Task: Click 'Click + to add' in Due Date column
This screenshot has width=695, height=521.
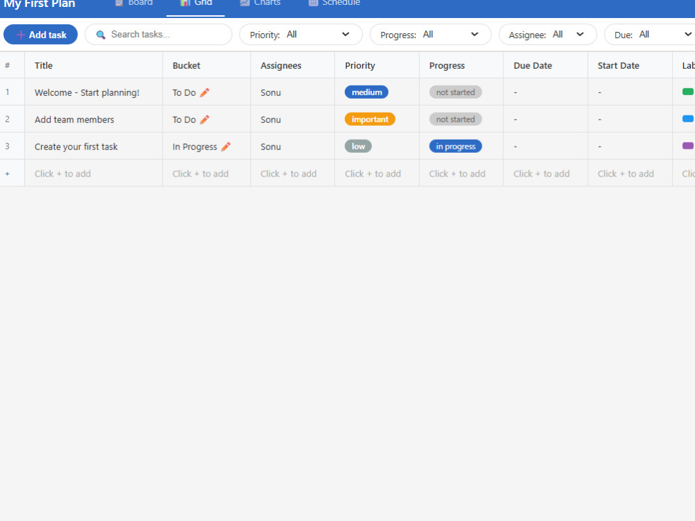Action: coord(541,174)
